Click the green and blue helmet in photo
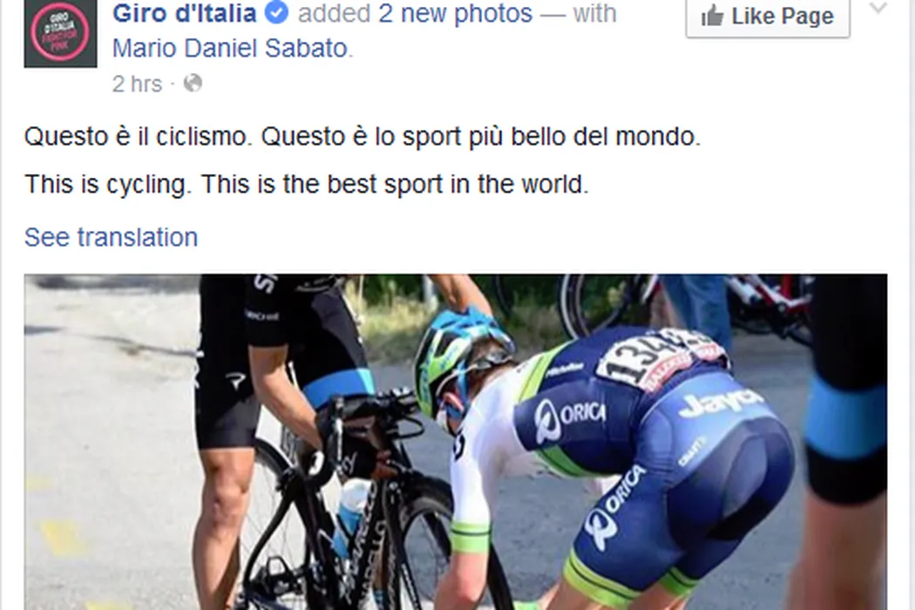Viewport: 915px width, 610px height. 458,358
